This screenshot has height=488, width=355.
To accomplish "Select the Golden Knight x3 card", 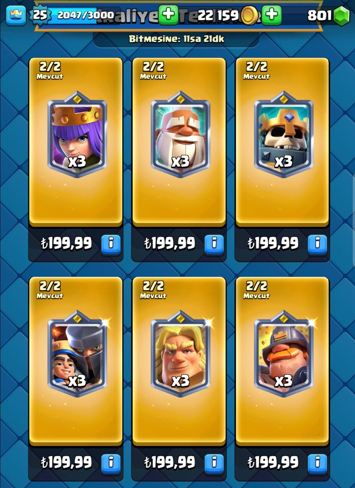I will pyautogui.click(x=180, y=354).
